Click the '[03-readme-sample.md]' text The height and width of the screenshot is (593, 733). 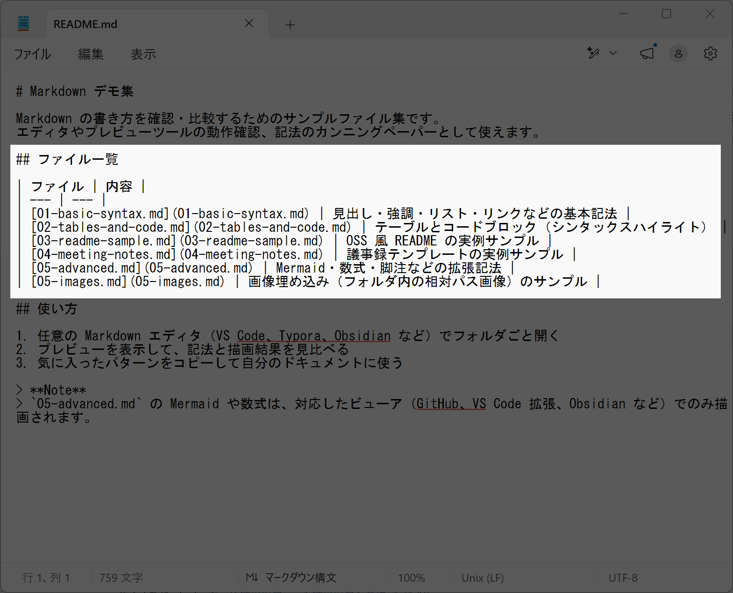[x=104, y=241]
